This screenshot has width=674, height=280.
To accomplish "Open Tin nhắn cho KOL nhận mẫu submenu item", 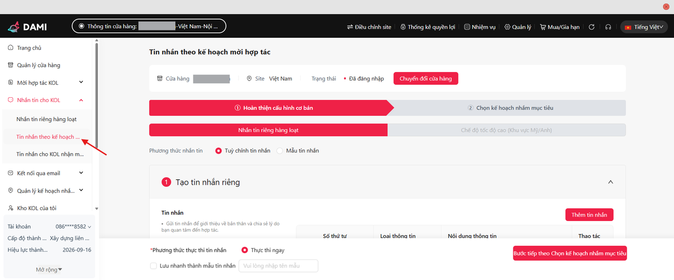I will (49, 154).
